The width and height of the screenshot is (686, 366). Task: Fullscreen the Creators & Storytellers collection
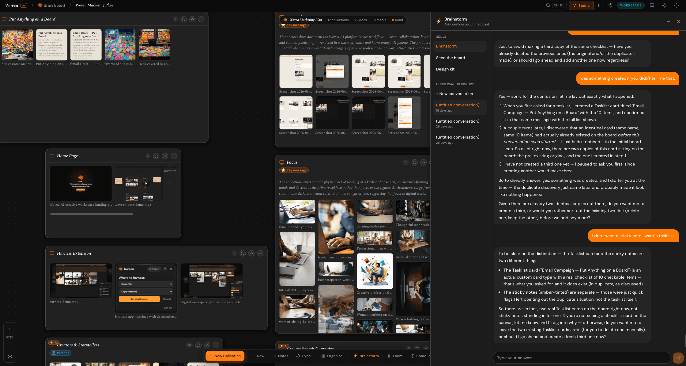point(198,345)
